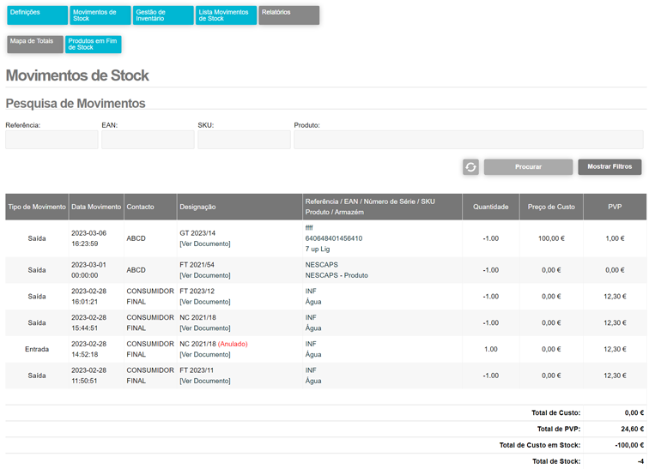Open Ver Documento for GT 2023/14
The width and height of the screenshot is (655, 469).
click(x=205, y=244)
